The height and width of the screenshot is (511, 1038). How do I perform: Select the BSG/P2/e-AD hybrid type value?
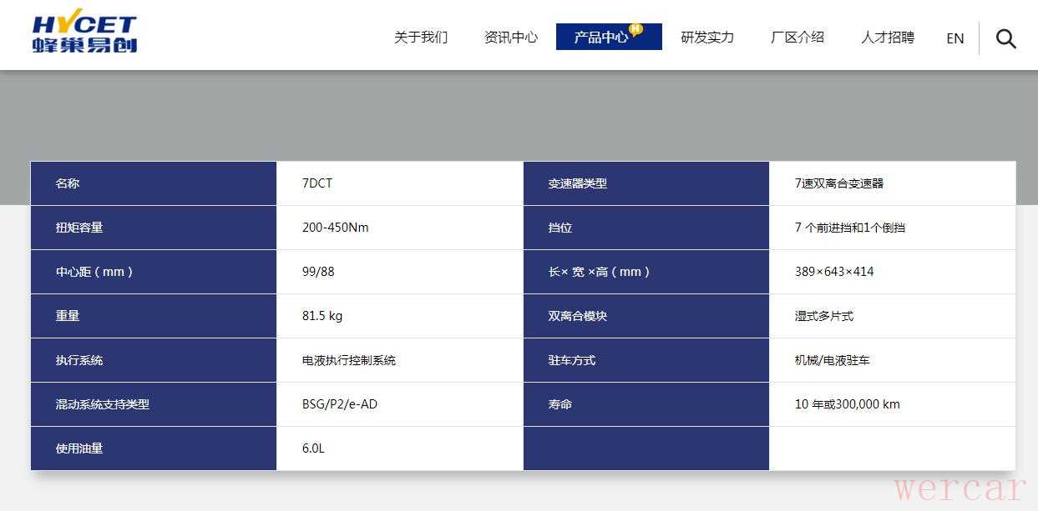click(340, 404)
